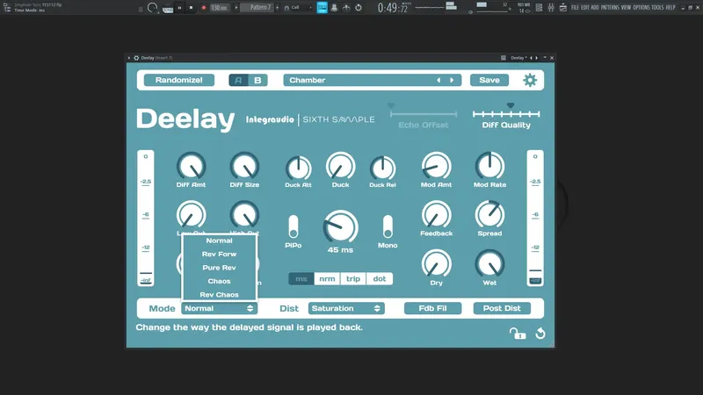
Task: Click the unlock padlock icon
Action: (x=518, y=334)
